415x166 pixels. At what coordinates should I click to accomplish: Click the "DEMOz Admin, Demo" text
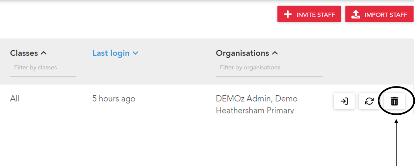click(257, 99)
